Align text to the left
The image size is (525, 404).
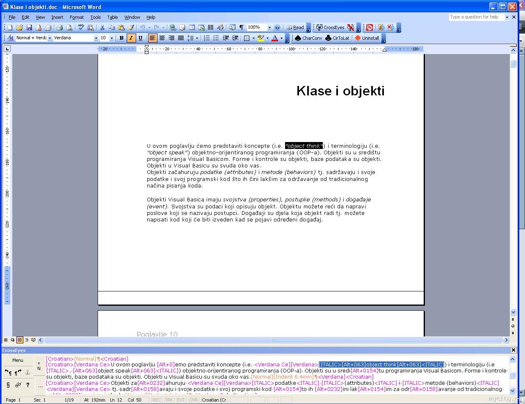click(x=153, y=38)
